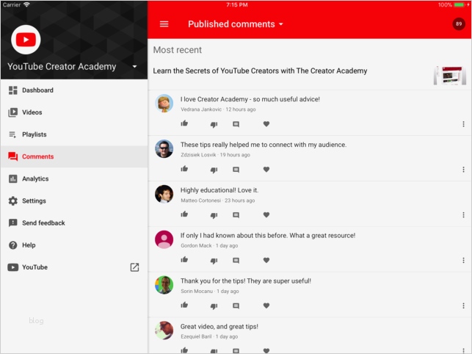Open YouTube app link in sidebar
472x354 pixels.
click(74, 267)
